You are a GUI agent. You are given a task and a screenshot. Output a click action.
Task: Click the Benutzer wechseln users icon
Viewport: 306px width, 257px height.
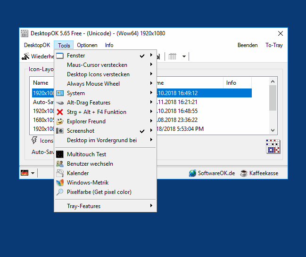[60, 164]
